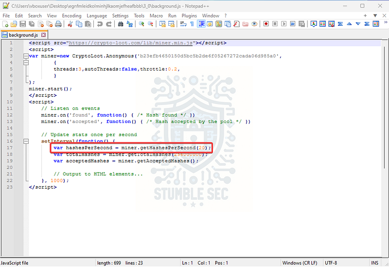Open the question mark help menu
The width and height of the screenshot is (389, 278).
(x=226, y=16)
